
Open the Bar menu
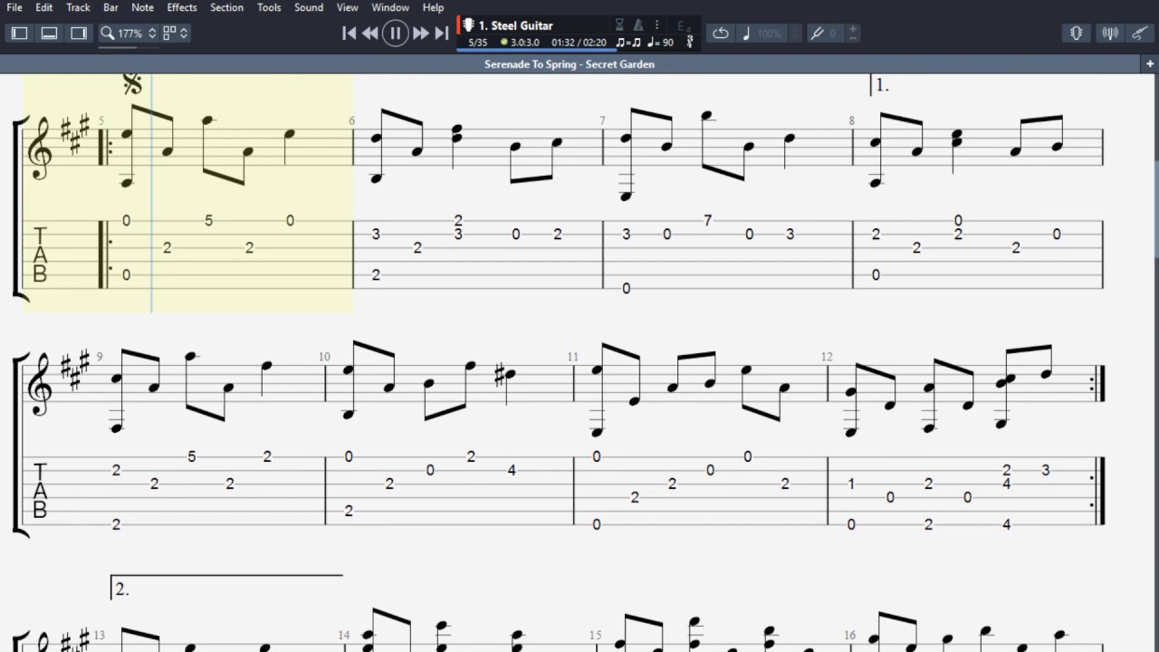click(x=110, y=7)
